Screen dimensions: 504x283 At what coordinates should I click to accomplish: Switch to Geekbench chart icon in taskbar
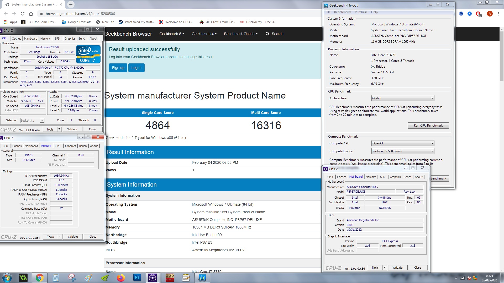[202, 278]
